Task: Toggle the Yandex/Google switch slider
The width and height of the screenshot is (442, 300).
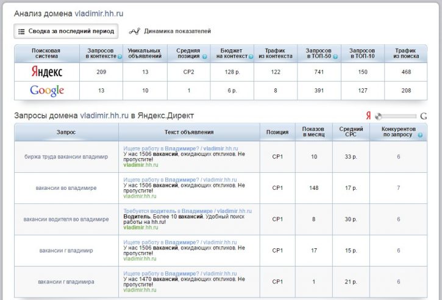Action: 396,116
